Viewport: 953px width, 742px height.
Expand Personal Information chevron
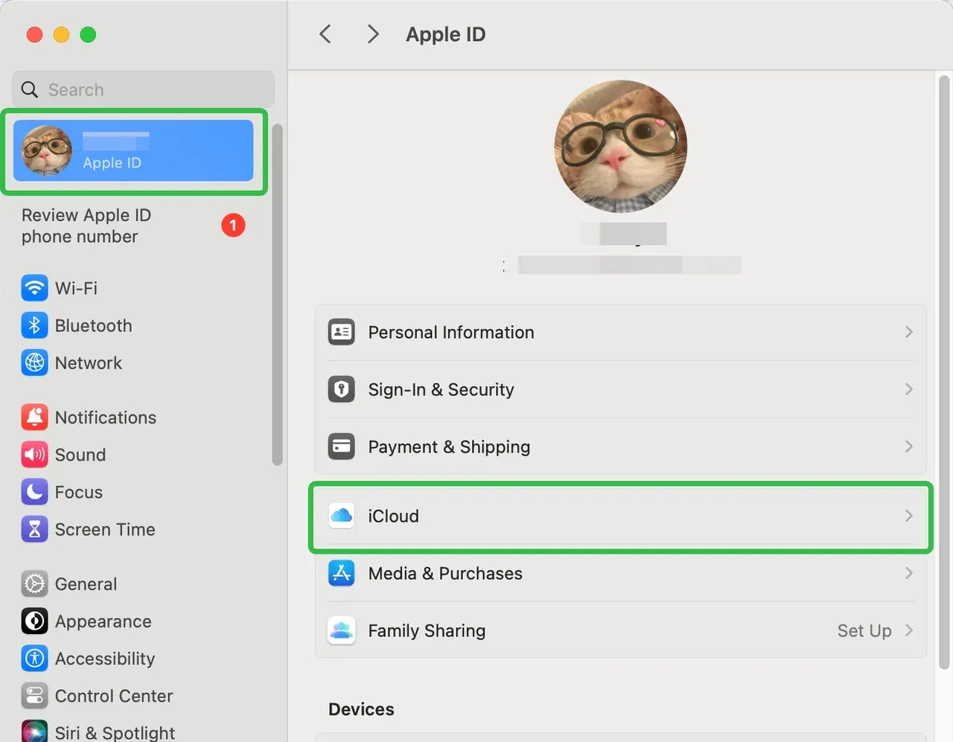(908, 332)
